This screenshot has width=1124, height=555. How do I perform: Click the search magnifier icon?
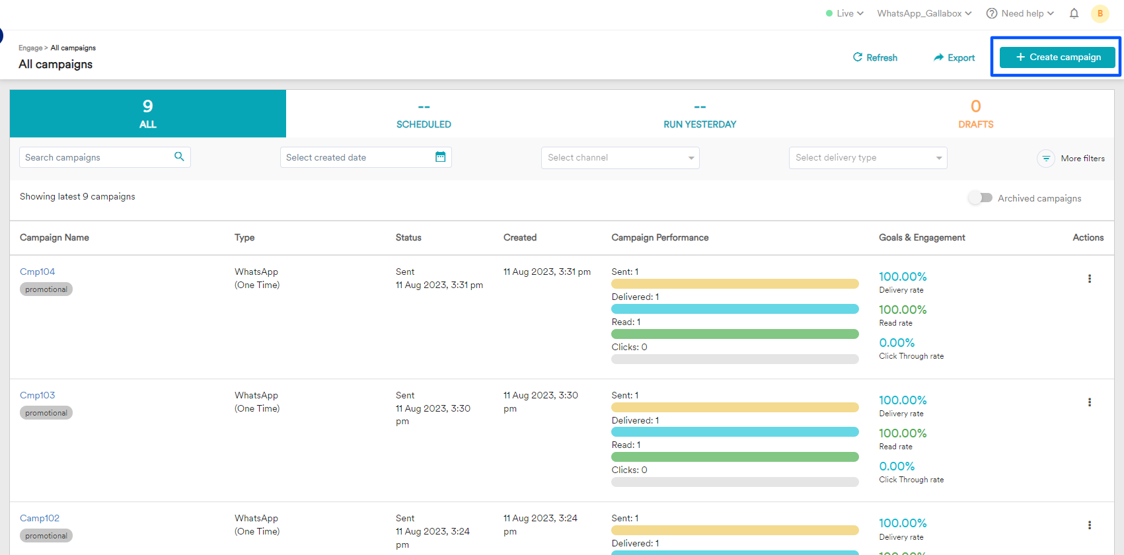point(179,157)
